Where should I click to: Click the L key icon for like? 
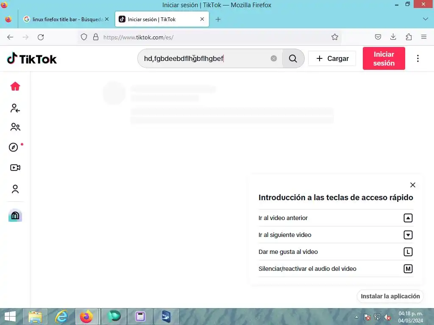[x=408, y=252]
